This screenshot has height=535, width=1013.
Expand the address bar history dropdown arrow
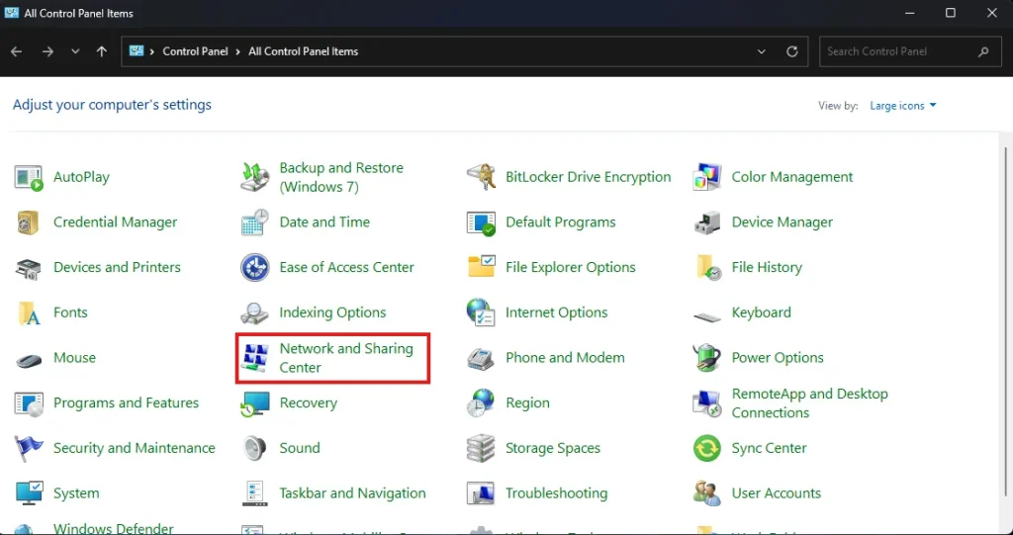[762, 51]
